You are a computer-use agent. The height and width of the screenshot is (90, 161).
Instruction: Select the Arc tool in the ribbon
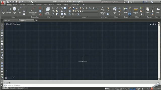click(x=20, y=10)
